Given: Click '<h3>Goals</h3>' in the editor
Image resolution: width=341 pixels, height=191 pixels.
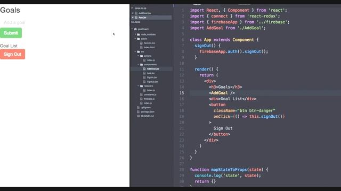Looking at the screenshot, I should pos(225,87).
